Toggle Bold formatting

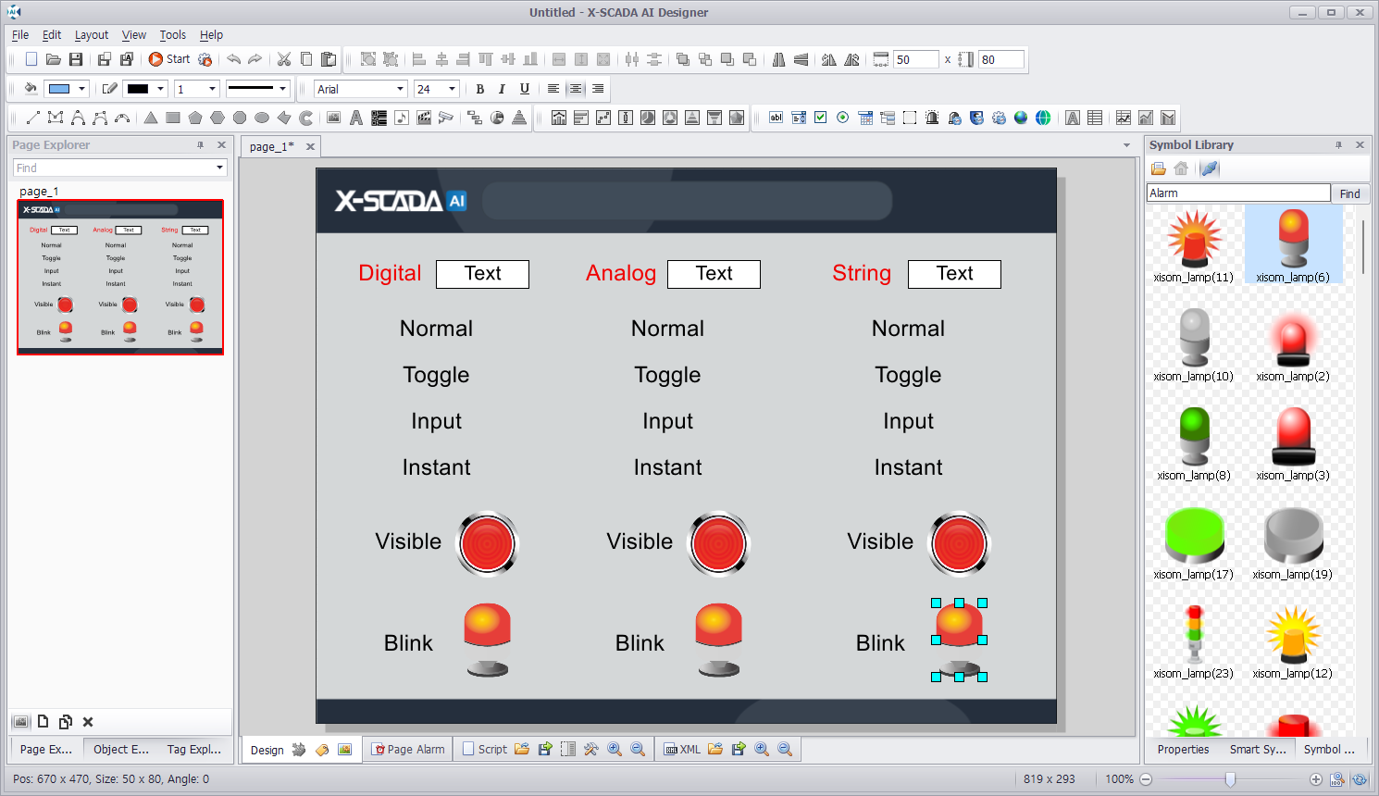tap(479, 89)
